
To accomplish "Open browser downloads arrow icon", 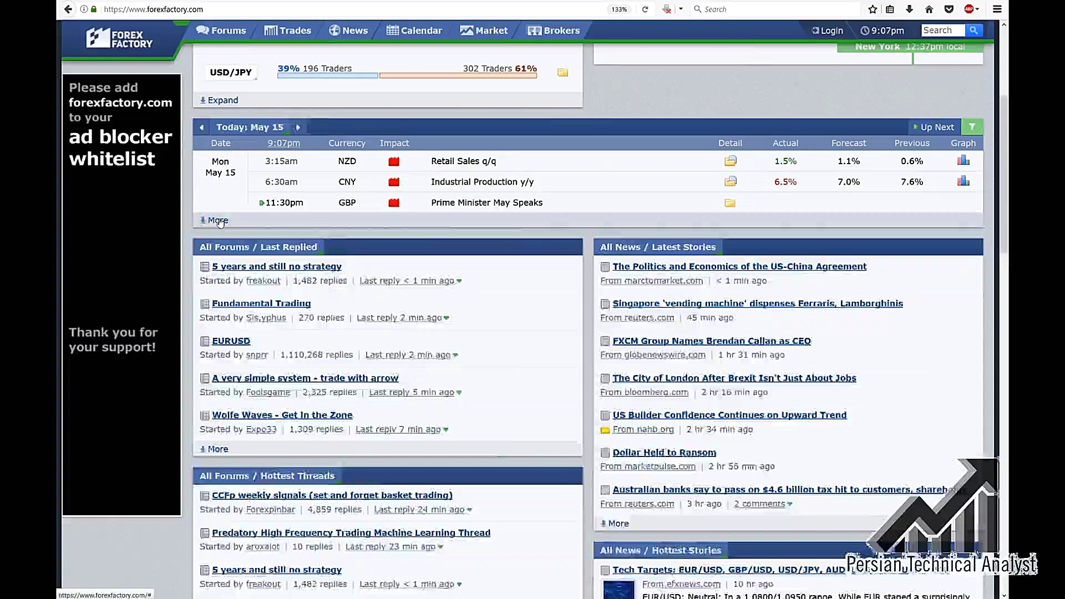I will [909, 9].
